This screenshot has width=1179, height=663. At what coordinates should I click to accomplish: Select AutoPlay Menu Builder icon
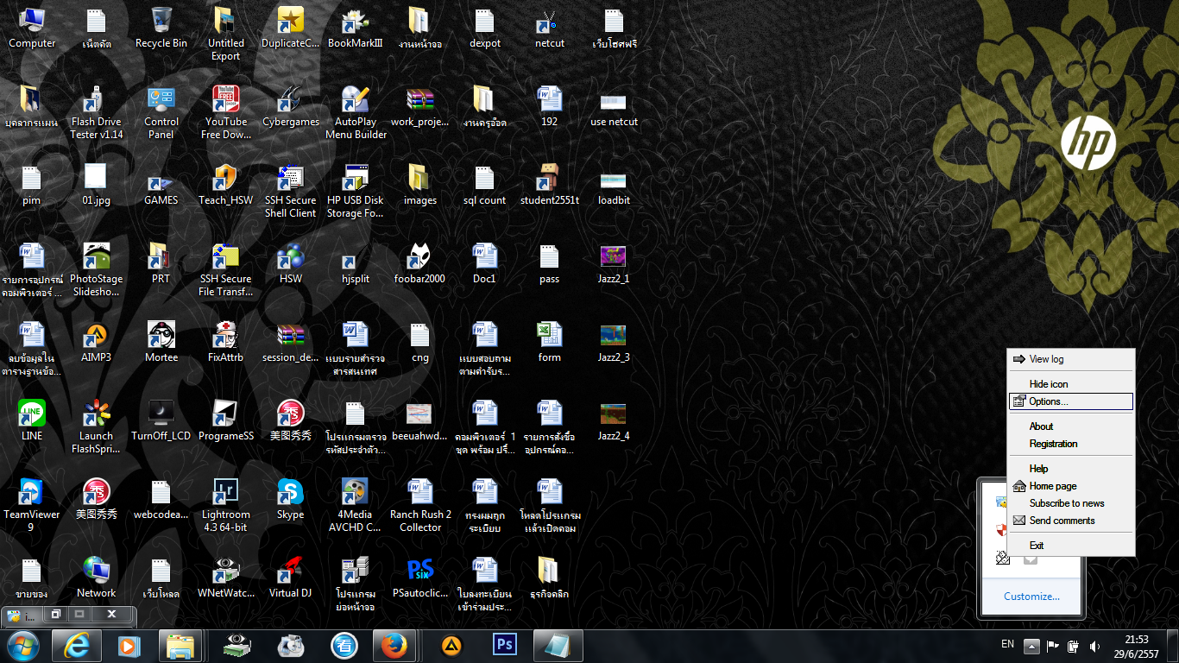pos(355,112)
